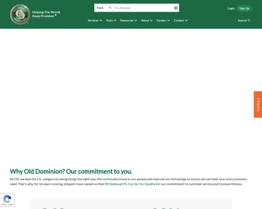The image size is (262, 209).
Task: Open the orange Feedback tab
Action: [x=258, y=104]
